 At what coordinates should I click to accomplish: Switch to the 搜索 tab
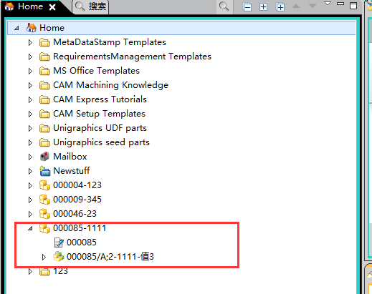91,6
